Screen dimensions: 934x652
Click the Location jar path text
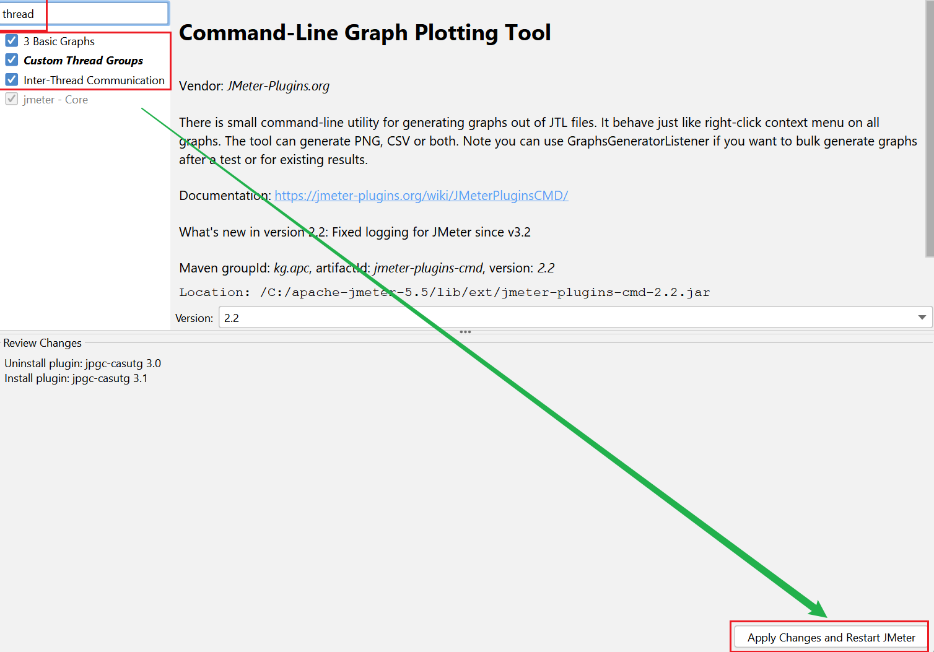(x=445, y=292)
